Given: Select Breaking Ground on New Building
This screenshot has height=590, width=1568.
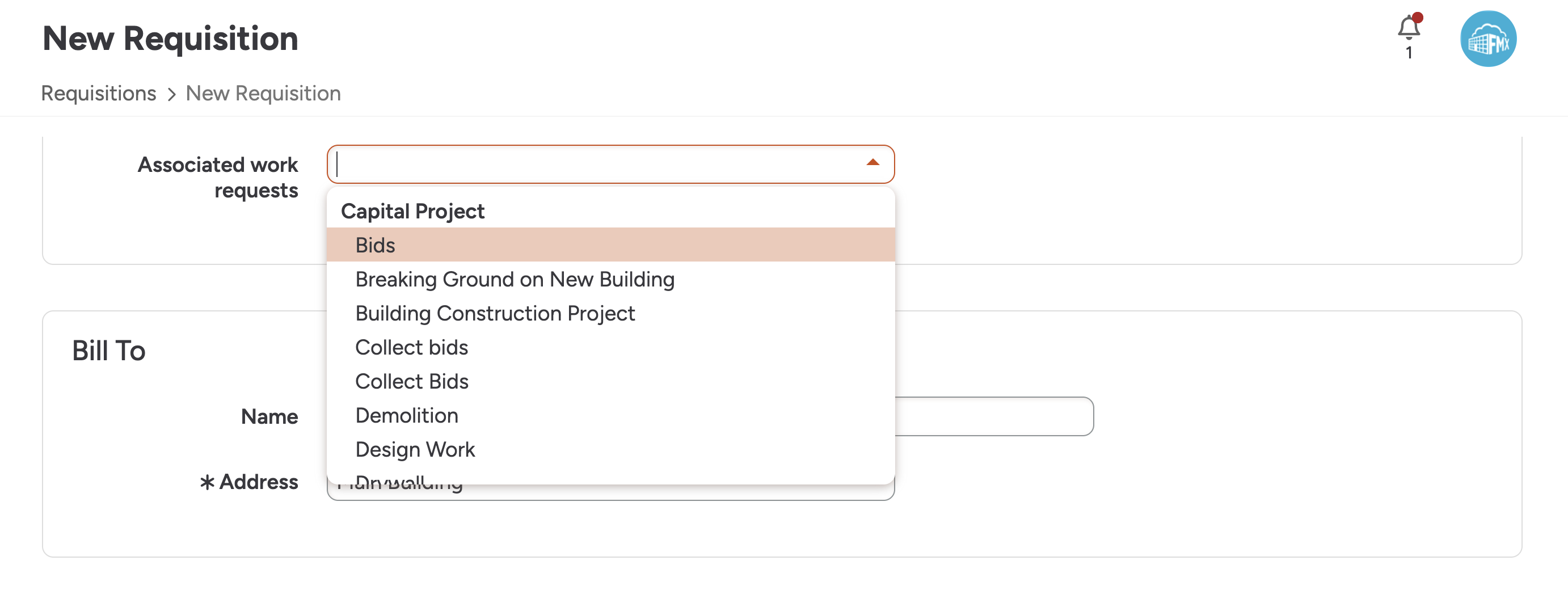Looking at the screenshot, I should [515, 279].
